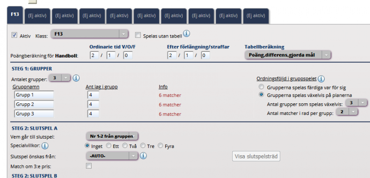Open Antal matcher i rad per grupp dropdown
The image size is (370, 178).
(x=346, y=112)
